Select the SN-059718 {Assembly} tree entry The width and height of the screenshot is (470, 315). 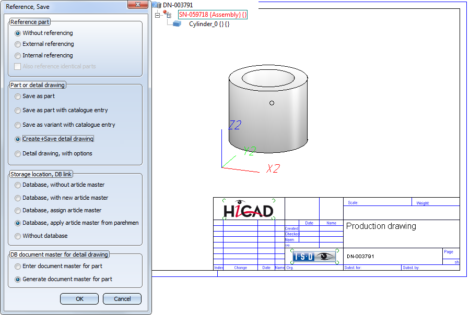213,15
